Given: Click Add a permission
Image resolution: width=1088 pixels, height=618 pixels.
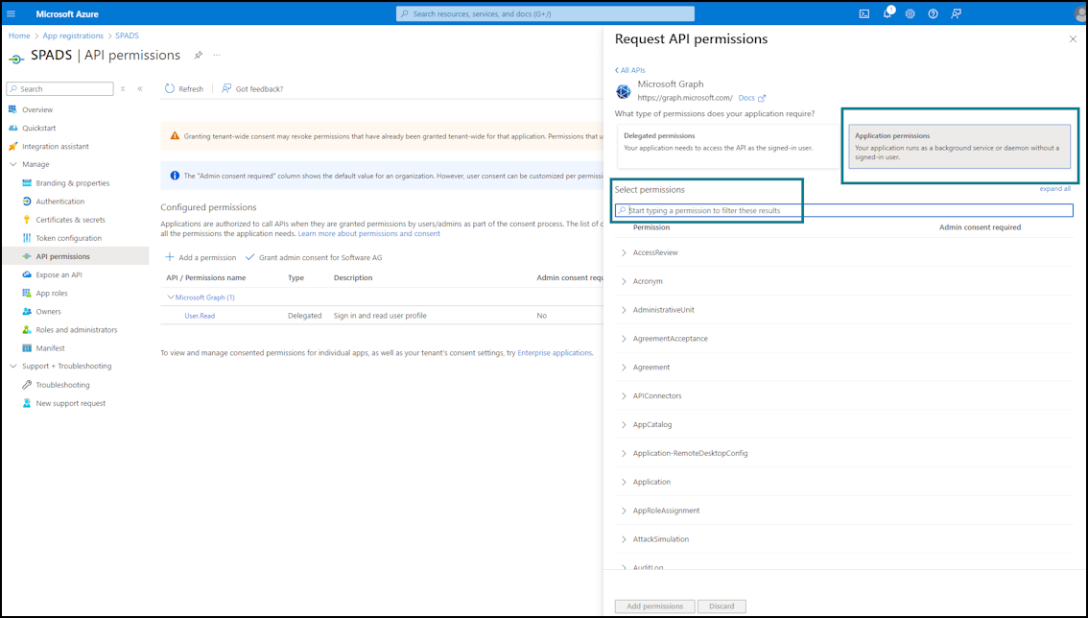Looking at the screenshot, I should 201,257.
